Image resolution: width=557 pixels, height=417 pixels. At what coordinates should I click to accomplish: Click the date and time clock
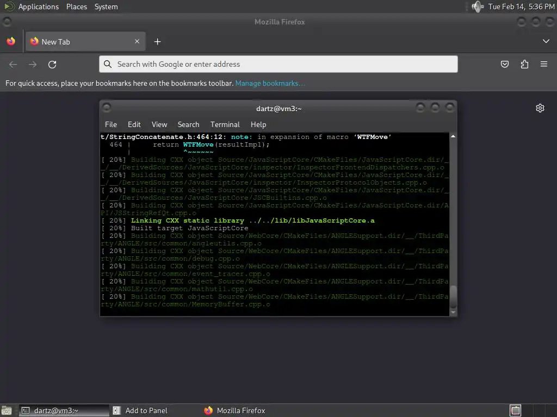click(x=521, y=7)
